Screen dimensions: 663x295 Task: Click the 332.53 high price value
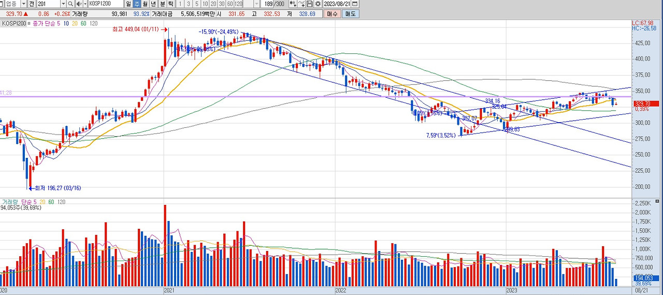pyautogui.click(x=272, y=14)
